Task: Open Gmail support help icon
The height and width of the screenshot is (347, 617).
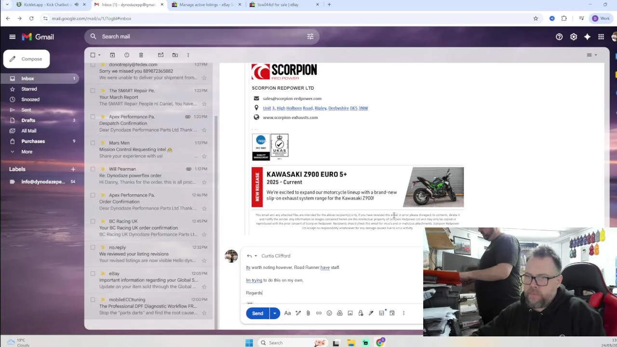Action: click(x=559, y=37)
